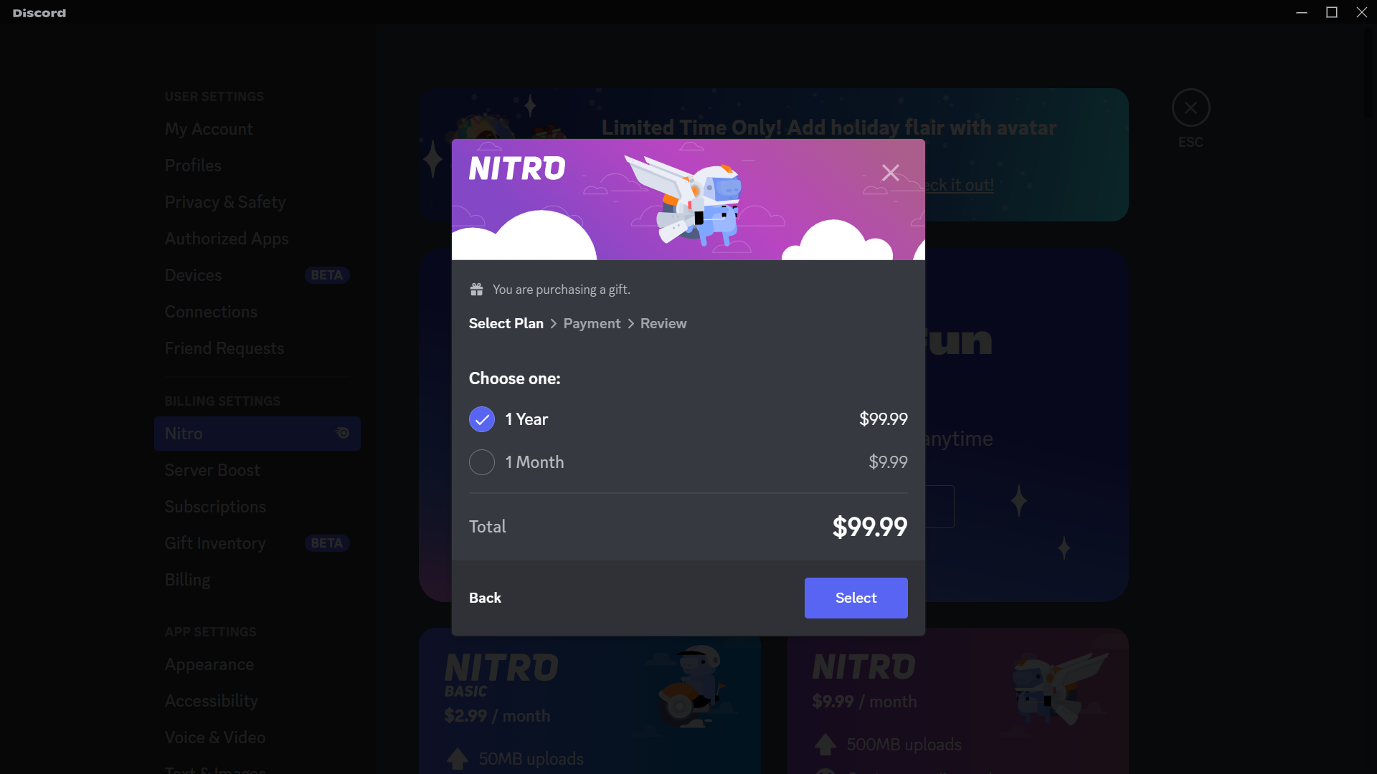Select the 1 Month plan radio button
Viewport: 1377px width, 774px height.
(x=481, y=462)
